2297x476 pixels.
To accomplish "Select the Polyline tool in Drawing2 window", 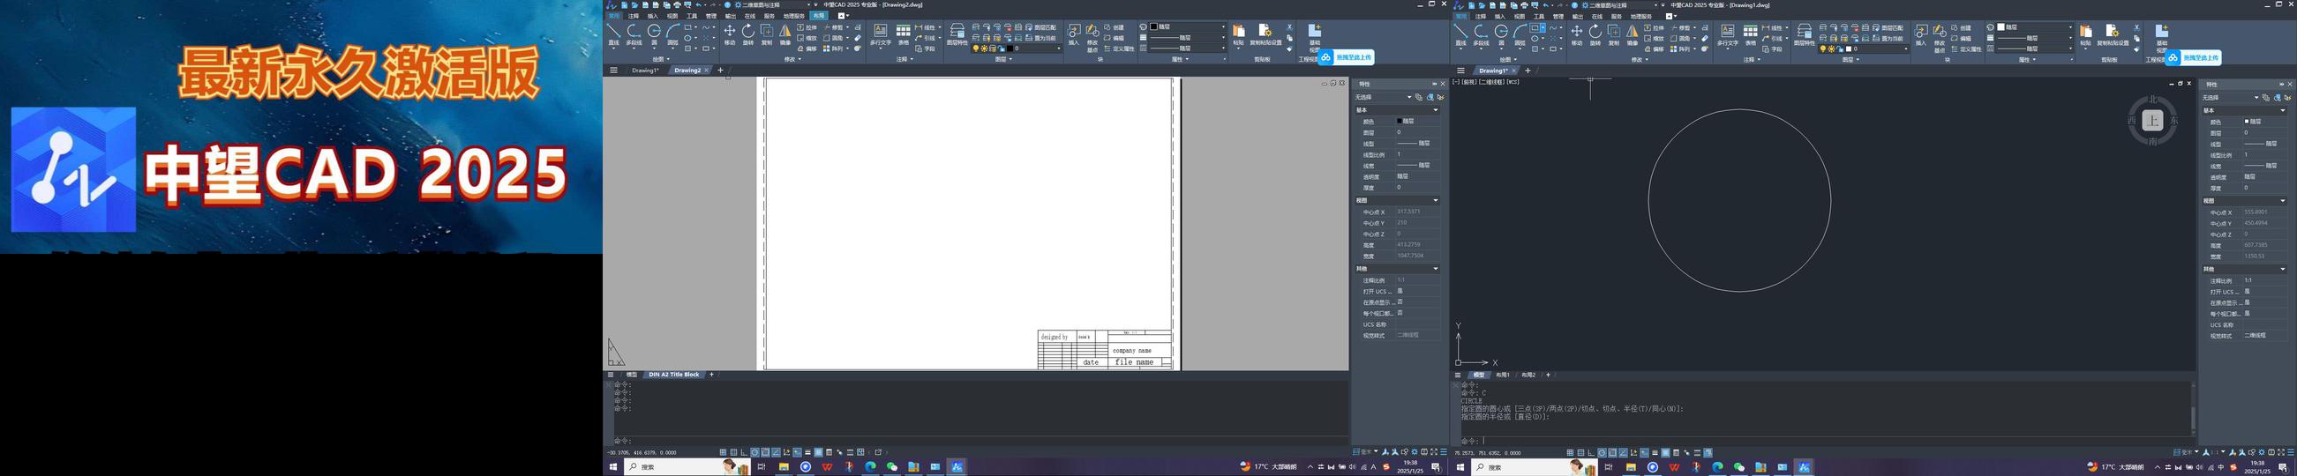I will [634, 33].
